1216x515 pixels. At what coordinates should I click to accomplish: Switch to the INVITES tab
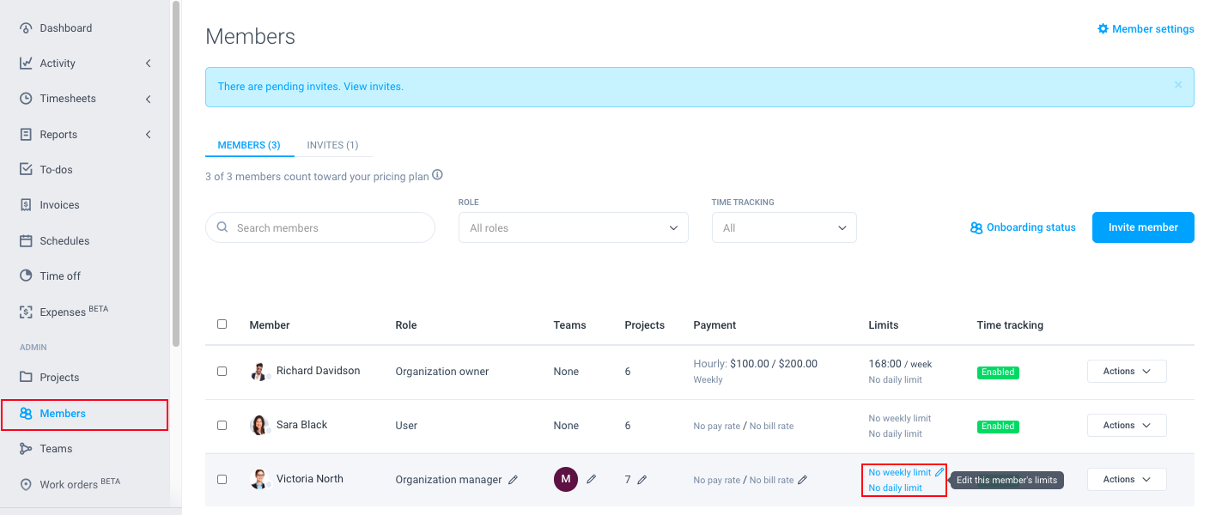(333, 145)
